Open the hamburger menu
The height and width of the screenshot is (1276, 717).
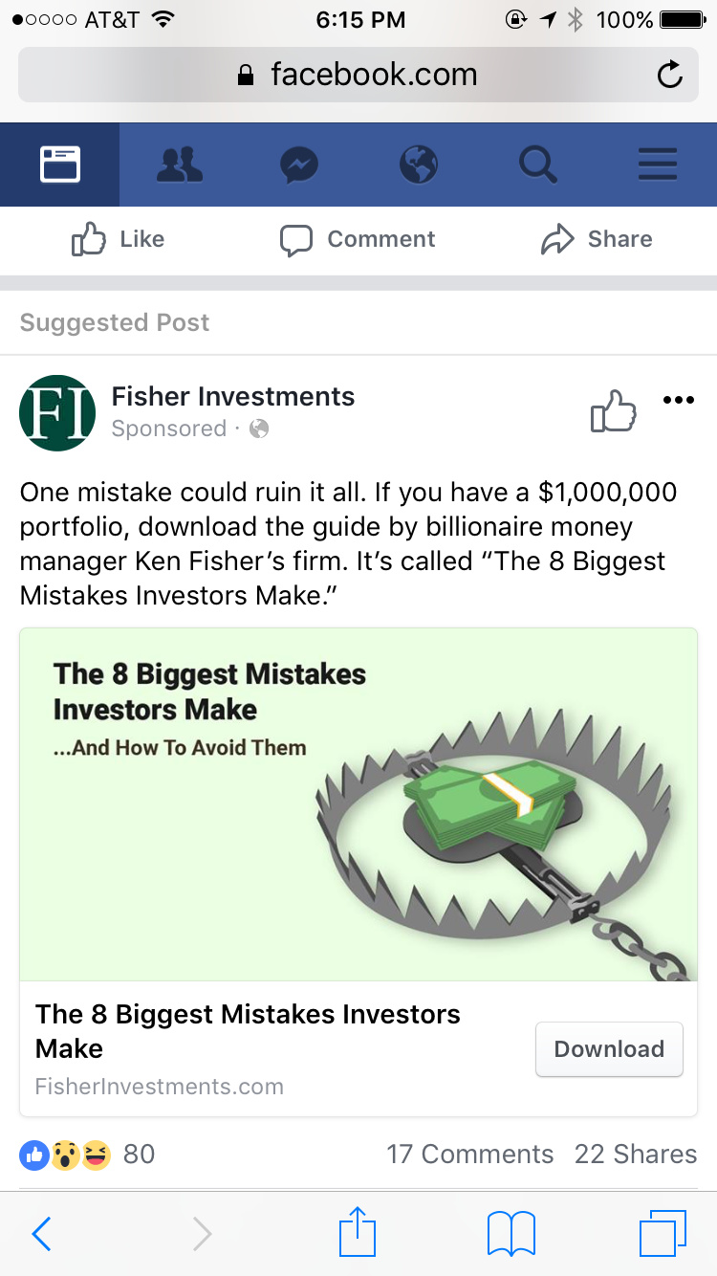click(x=658, y=165)
